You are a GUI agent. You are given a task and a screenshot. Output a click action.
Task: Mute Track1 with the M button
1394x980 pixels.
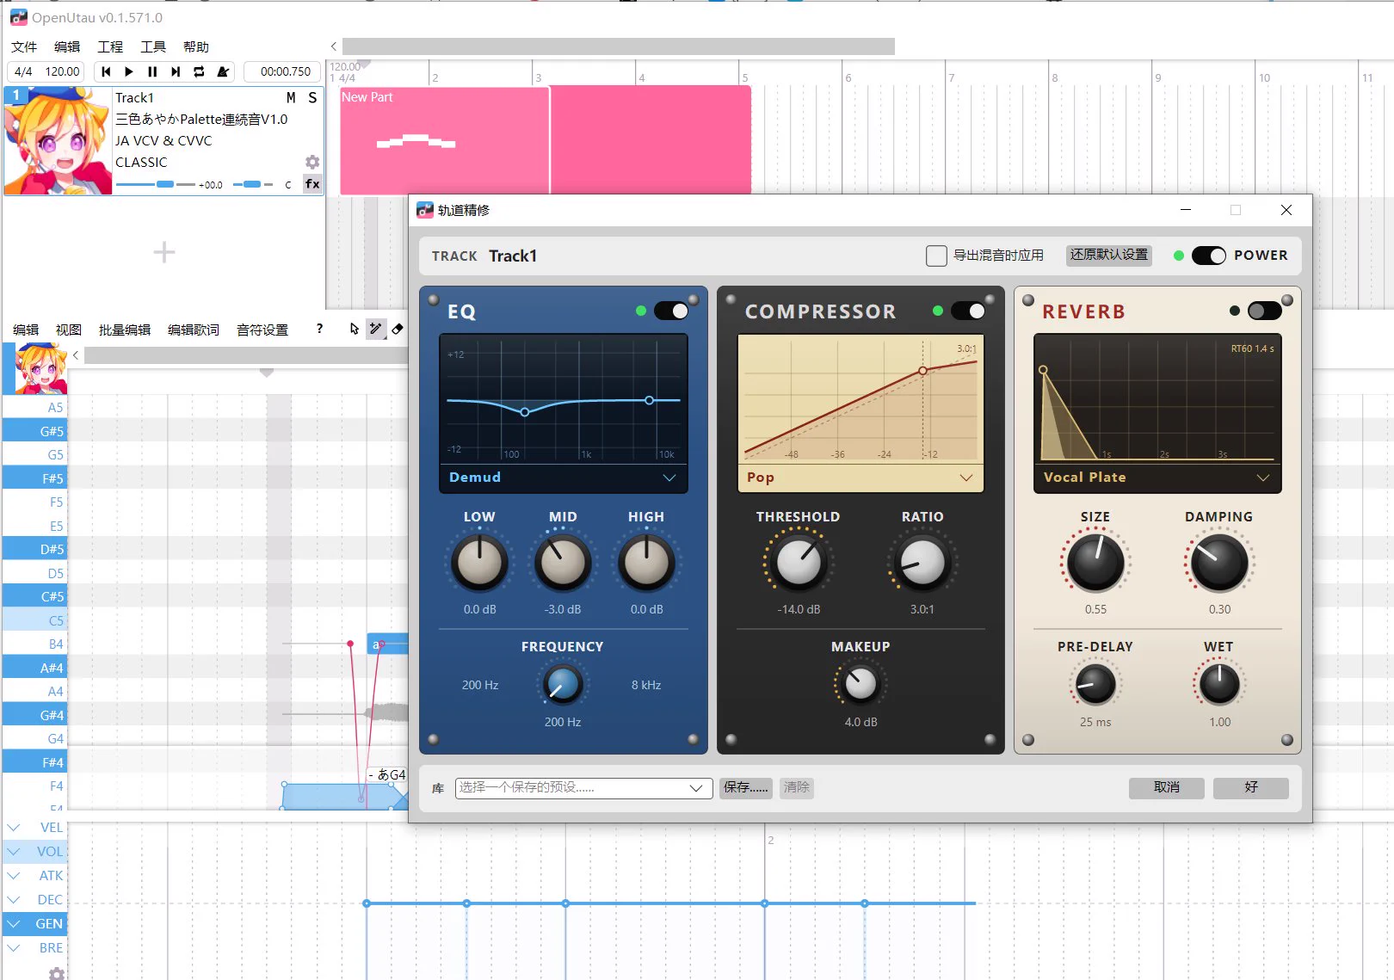click(x=291, y=98)
